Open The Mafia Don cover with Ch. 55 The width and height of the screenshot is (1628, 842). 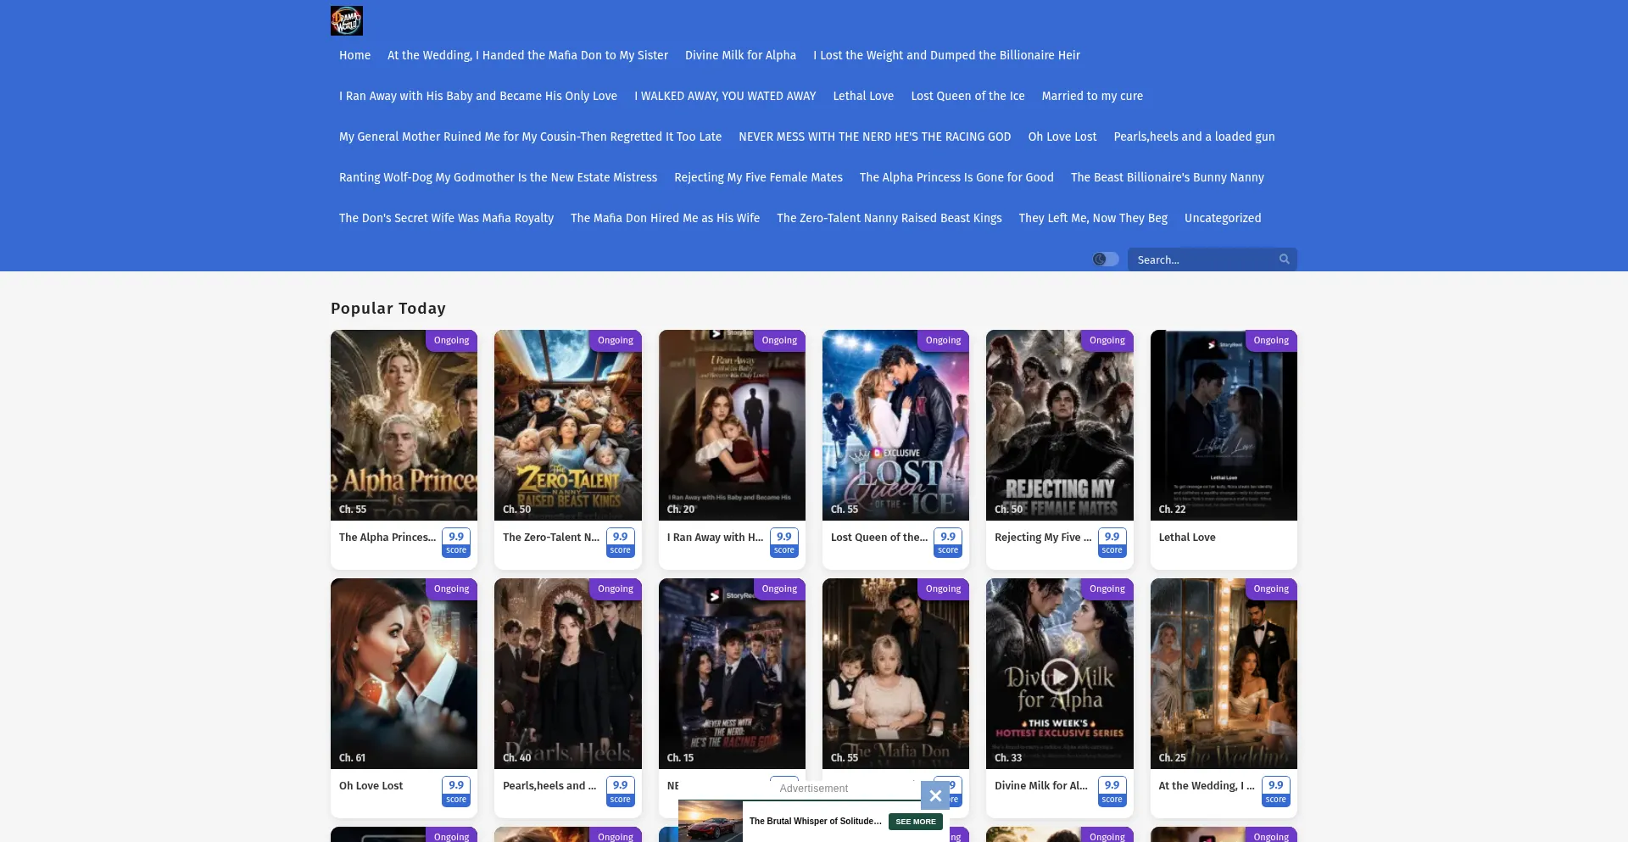(895, 673)
